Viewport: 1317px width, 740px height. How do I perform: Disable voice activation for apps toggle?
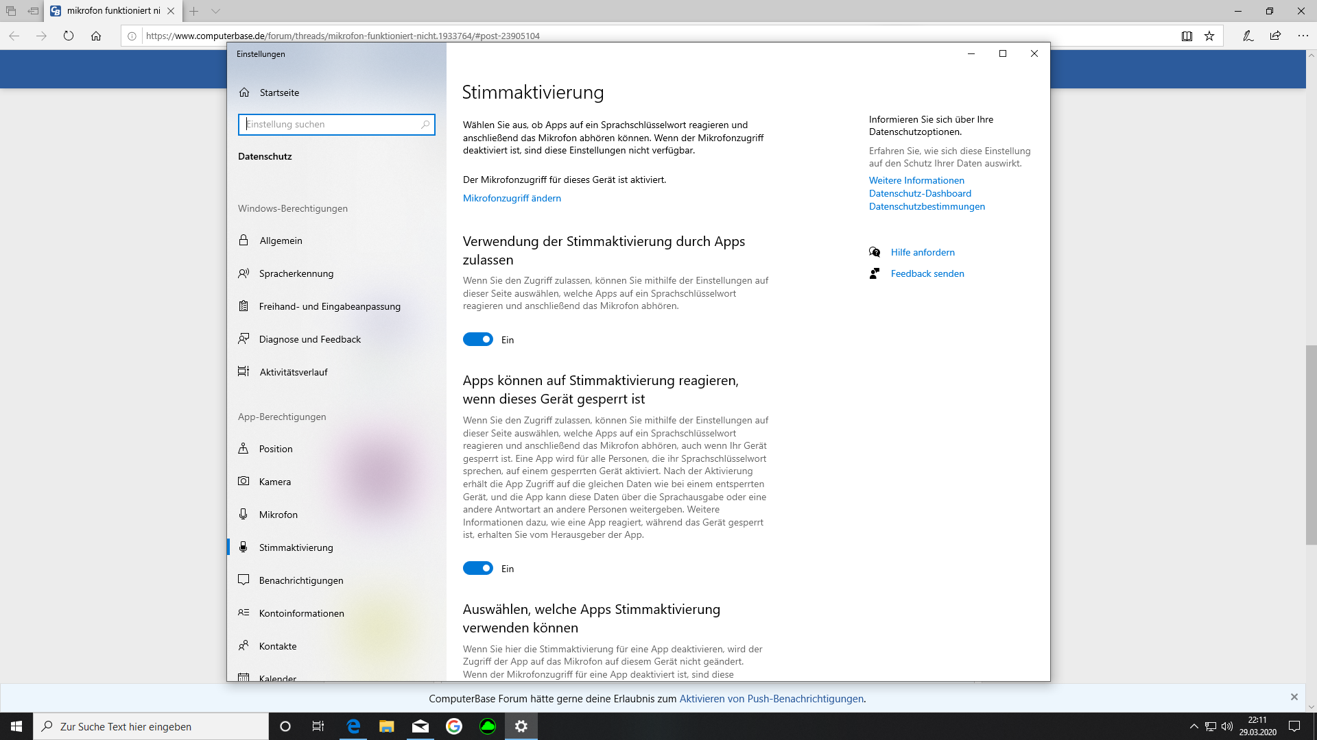pos(478,339)
